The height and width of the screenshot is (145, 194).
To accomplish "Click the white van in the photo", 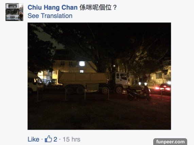I will 35,82.
